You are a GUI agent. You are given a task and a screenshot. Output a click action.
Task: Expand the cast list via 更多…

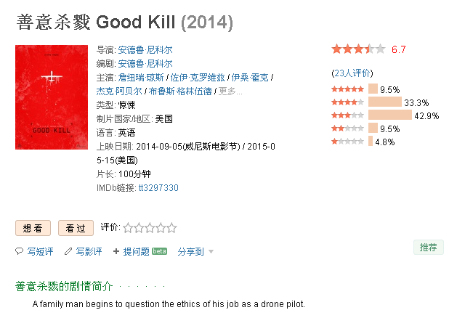pos(230,91)
